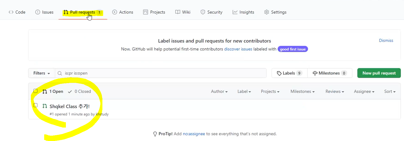The image size is (404, 141).
Task: Follow the 'discover issues' link
Action: 238,49
